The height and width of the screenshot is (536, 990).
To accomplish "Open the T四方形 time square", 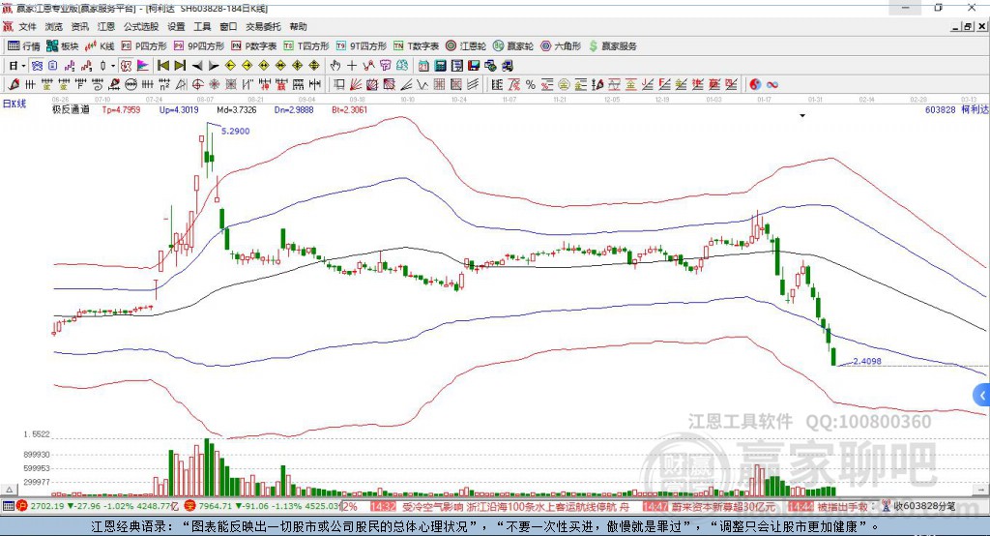I will [306, 46].
